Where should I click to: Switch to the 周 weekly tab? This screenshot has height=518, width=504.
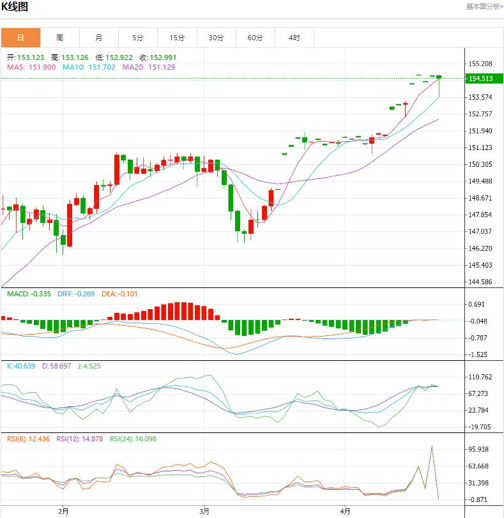click(59, 38)
